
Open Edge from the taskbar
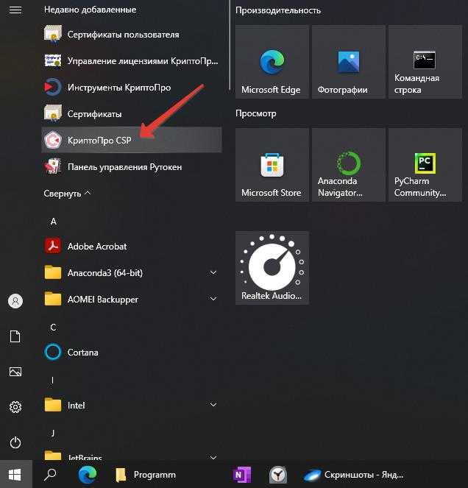(88, 474)
